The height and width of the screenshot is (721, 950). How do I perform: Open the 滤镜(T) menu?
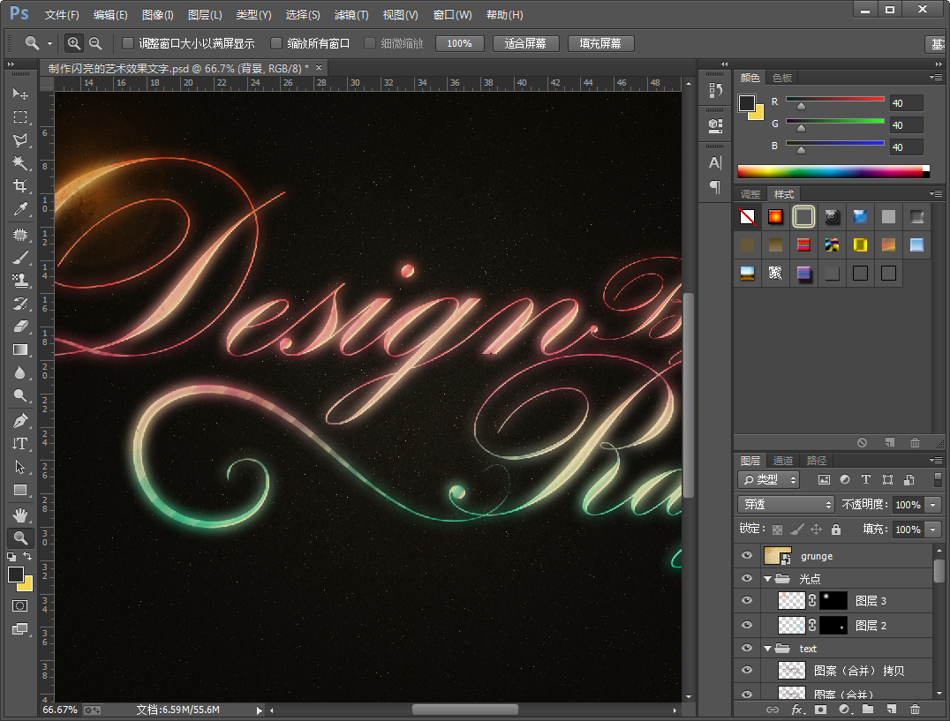351,15
